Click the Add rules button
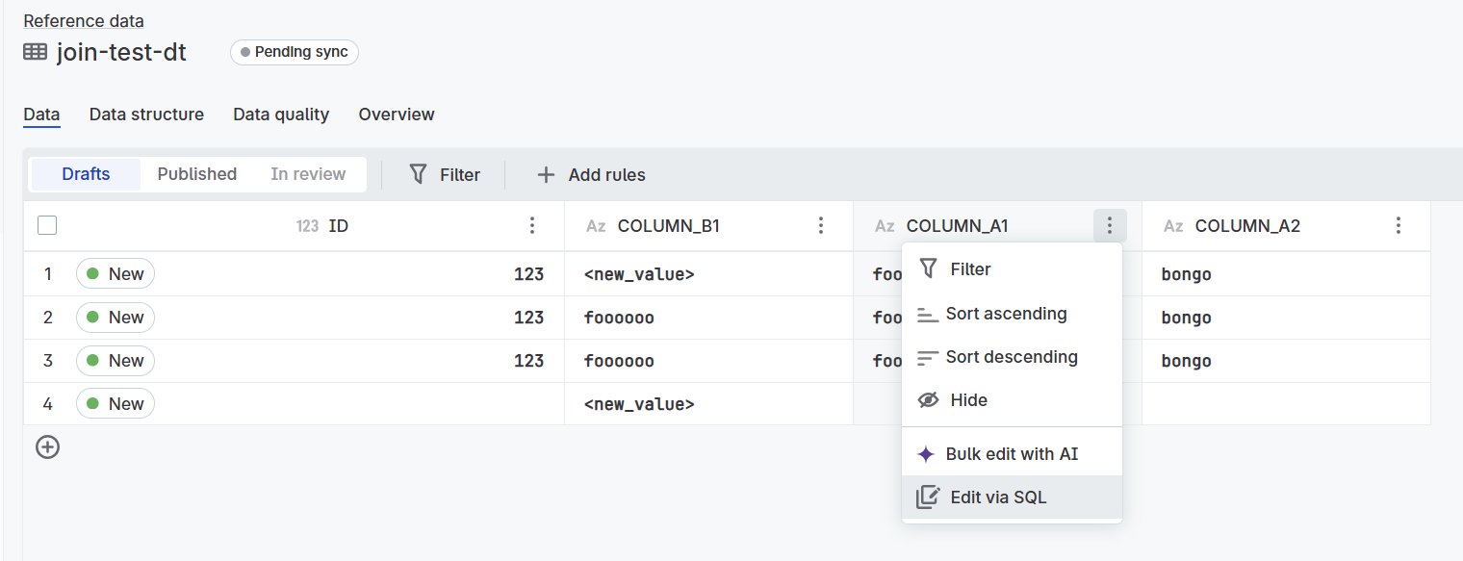Viewport: 1463px width, 561px height. [x=590, y=174]
